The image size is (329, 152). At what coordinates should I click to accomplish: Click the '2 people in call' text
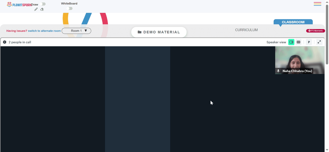click(20, 42)
